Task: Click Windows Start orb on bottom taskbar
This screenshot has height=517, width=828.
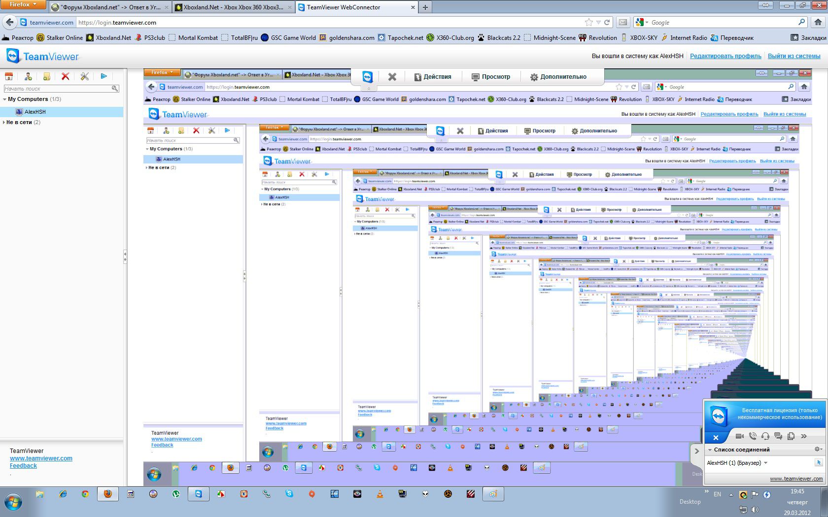Action: [x=13, y=503]
